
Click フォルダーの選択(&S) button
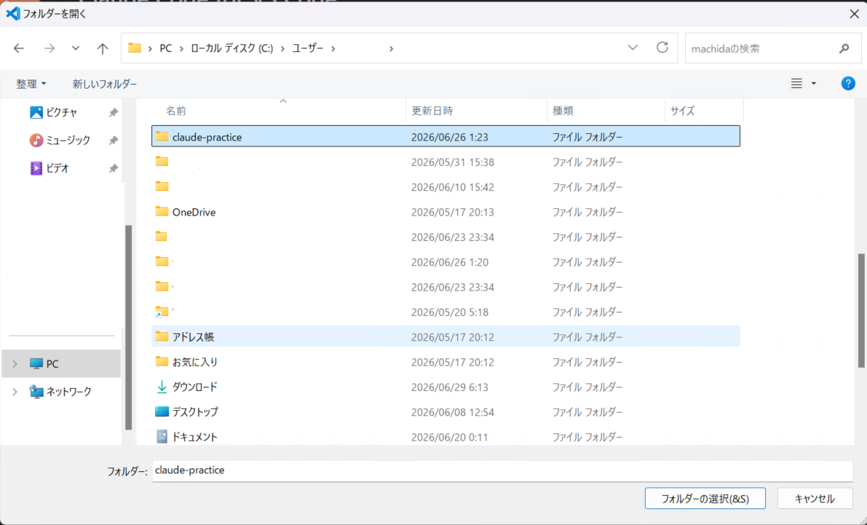(705, 499)
